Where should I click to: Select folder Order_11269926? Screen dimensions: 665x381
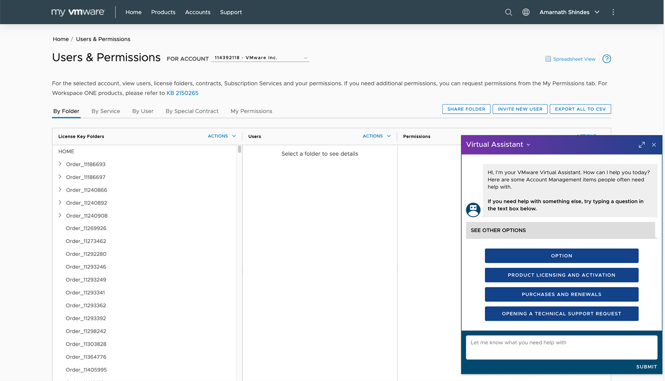click(x=86, y=228)
